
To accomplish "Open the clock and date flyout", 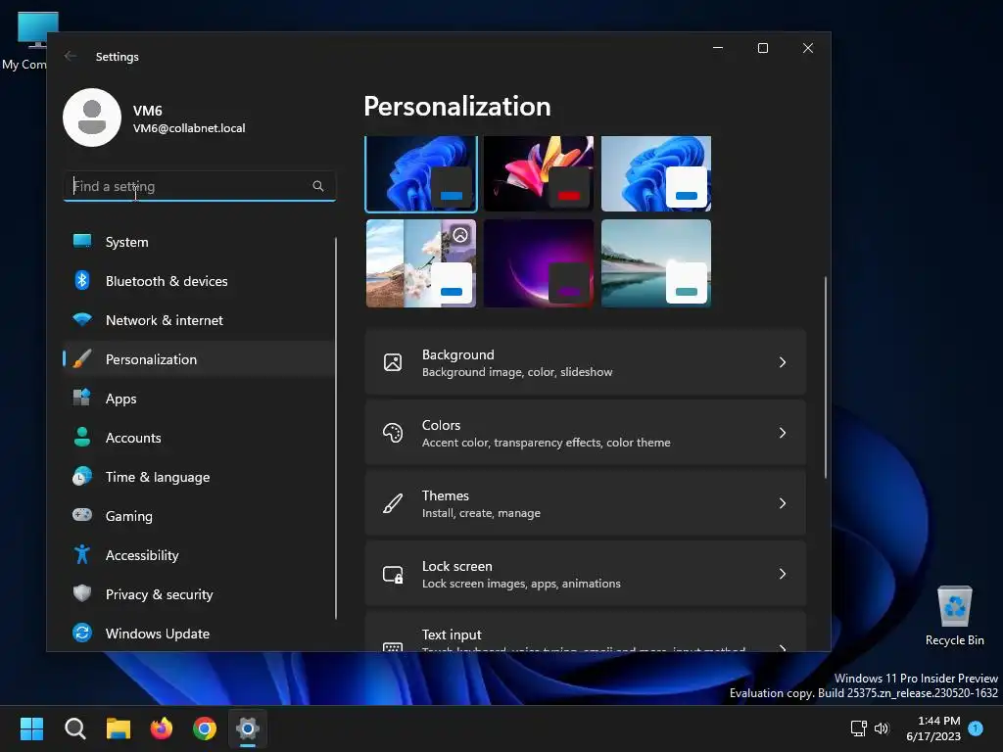I will click(933, 728).
